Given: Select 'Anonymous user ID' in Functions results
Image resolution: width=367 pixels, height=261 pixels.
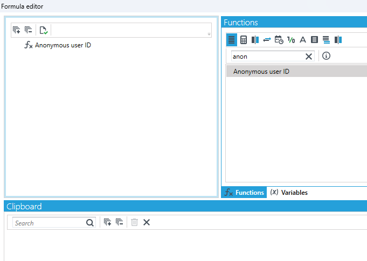Looking at the screenshot, I should 296,71.
